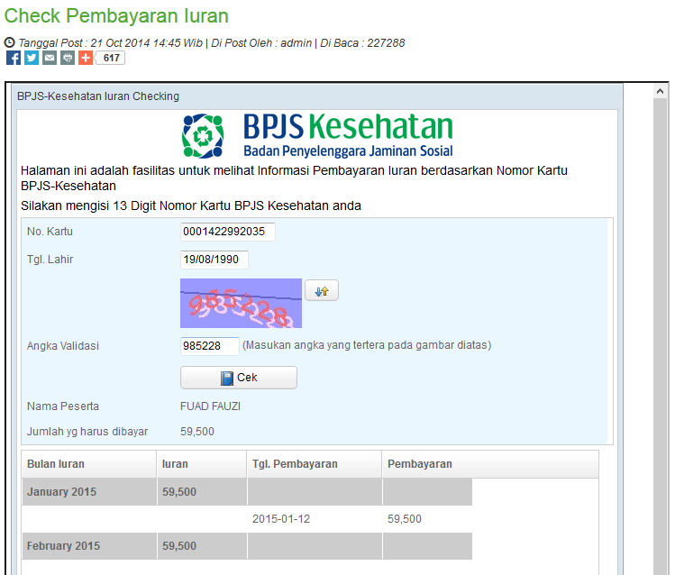The image size is (675, 575).
Task: Click the email share icon
Action: (x=50, y=58)
